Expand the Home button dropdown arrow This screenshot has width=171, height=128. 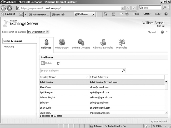(x=110, y=14)
